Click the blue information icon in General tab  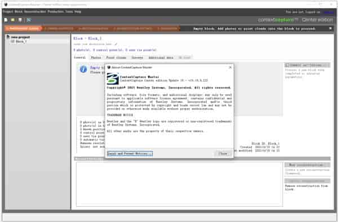[x=83, y=69]
